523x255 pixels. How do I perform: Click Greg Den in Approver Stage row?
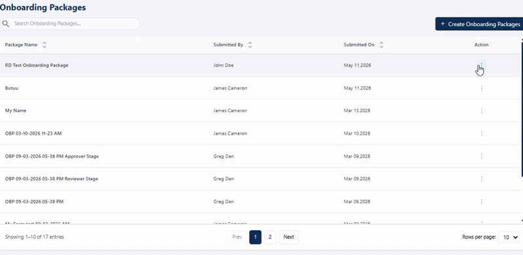[224, 156]
